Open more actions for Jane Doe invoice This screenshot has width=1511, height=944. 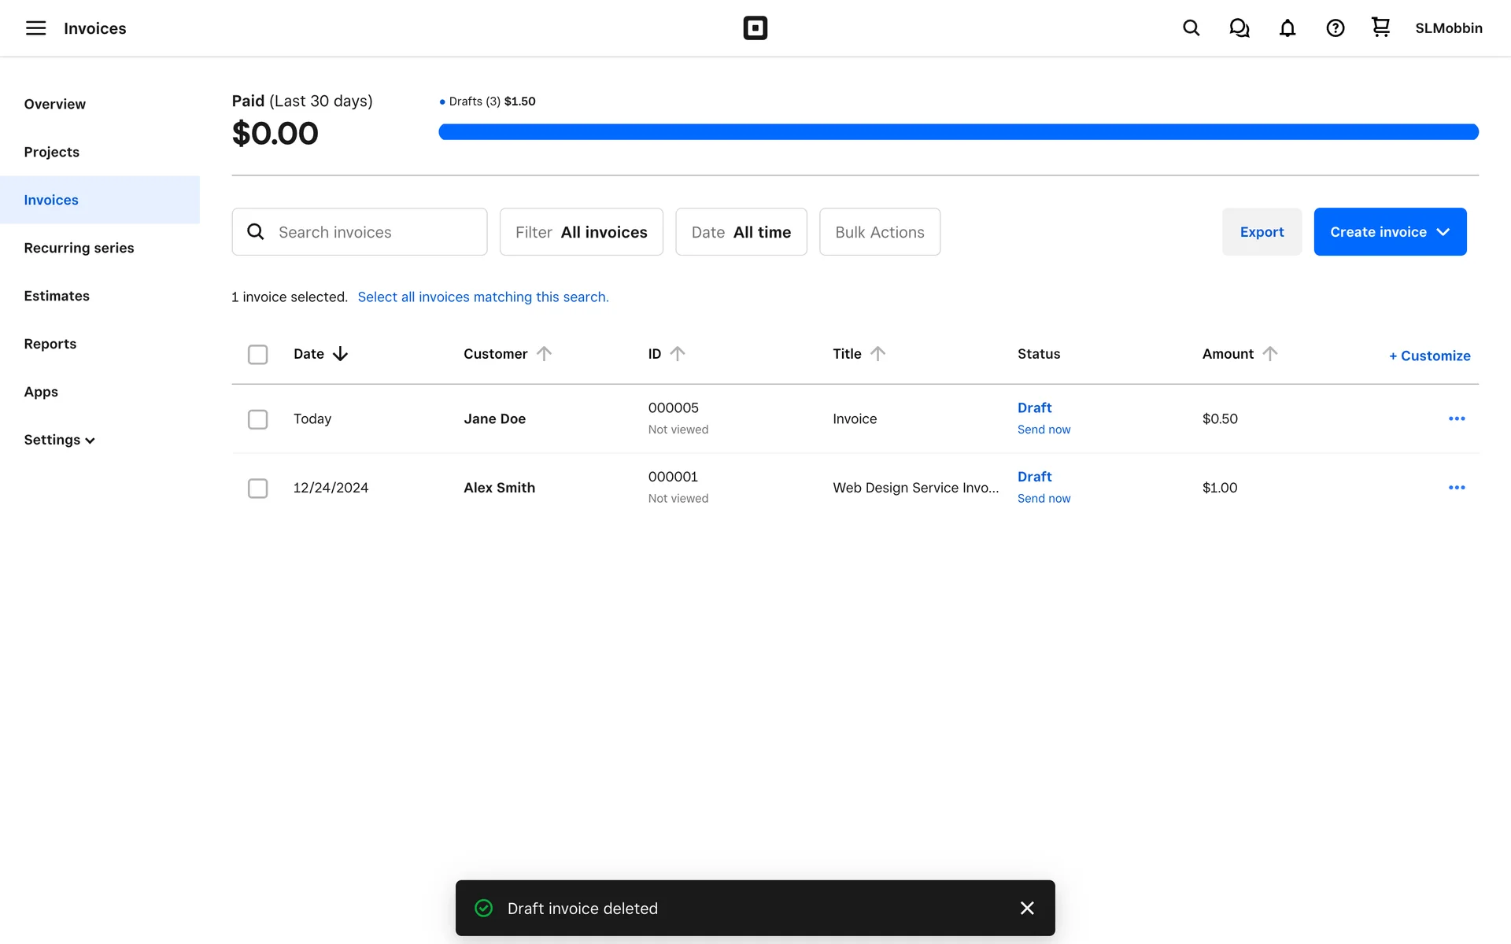[1456, 419]
